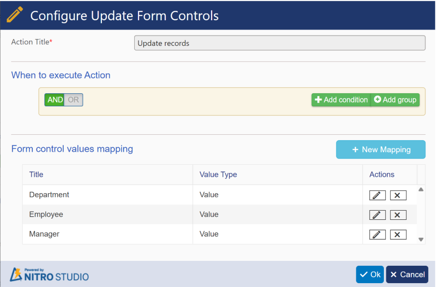This screenshot has height=287, width=436.
Task: Delete the Manager mapping row
Action: (x=398, y=234)
